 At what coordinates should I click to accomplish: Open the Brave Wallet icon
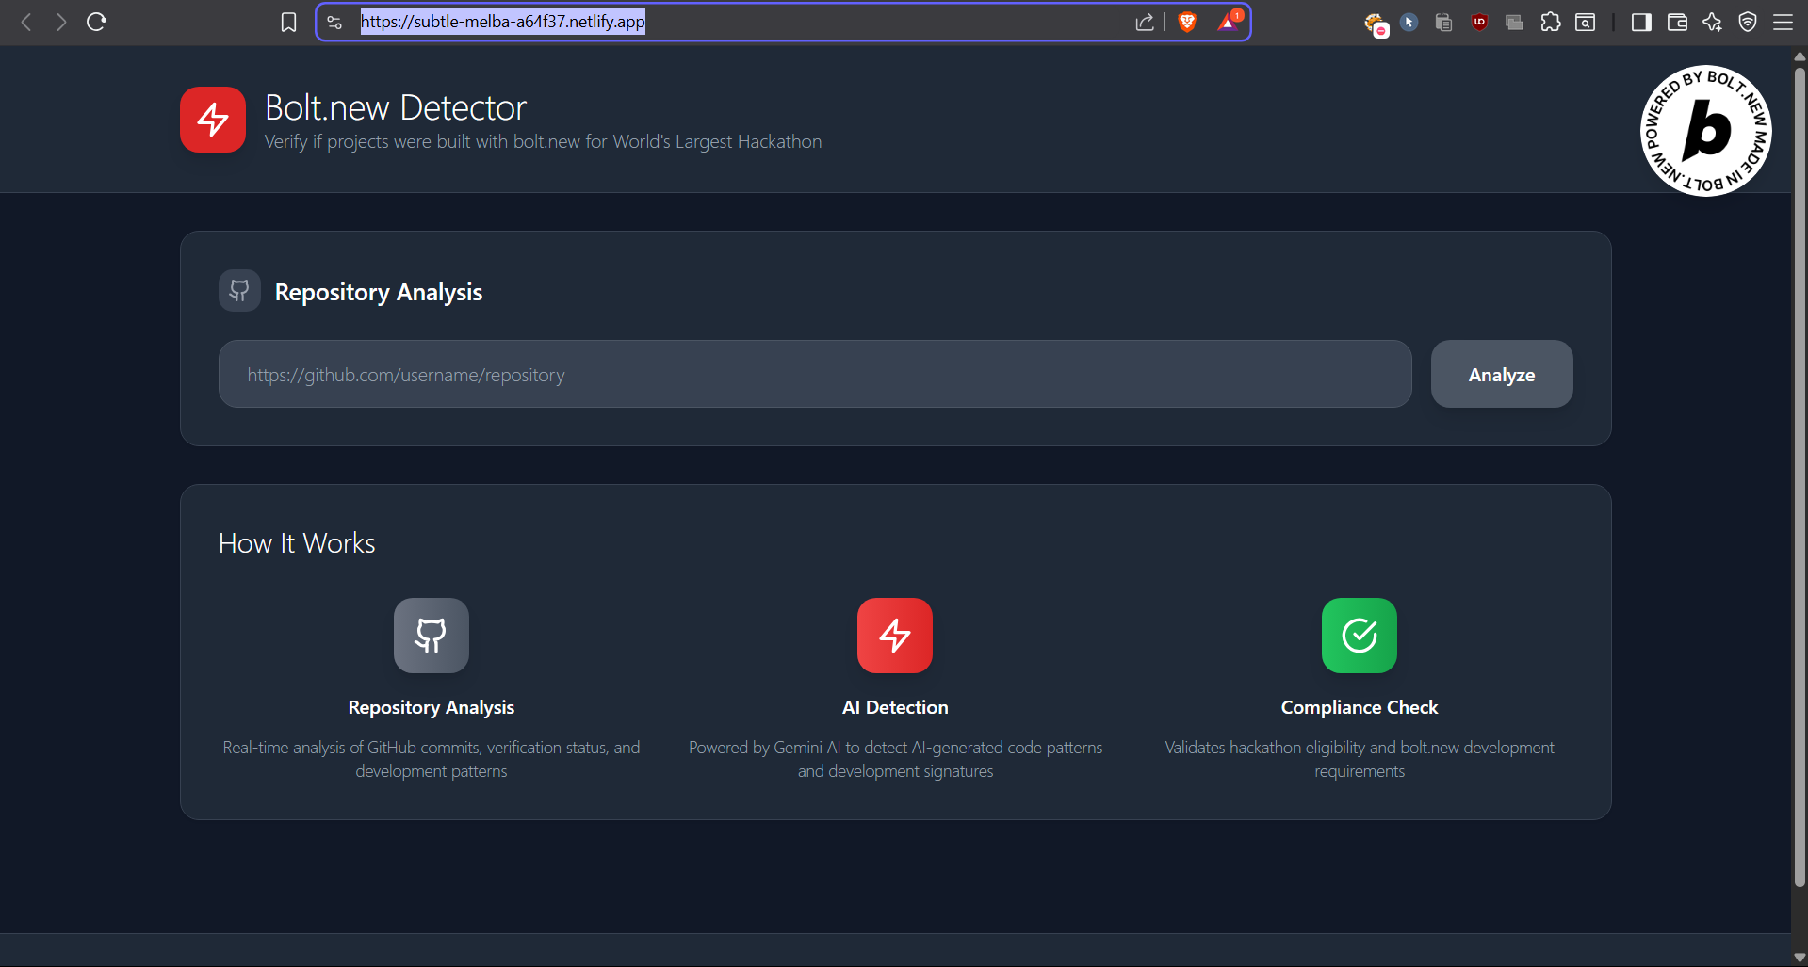click(x=1677, y=22)
